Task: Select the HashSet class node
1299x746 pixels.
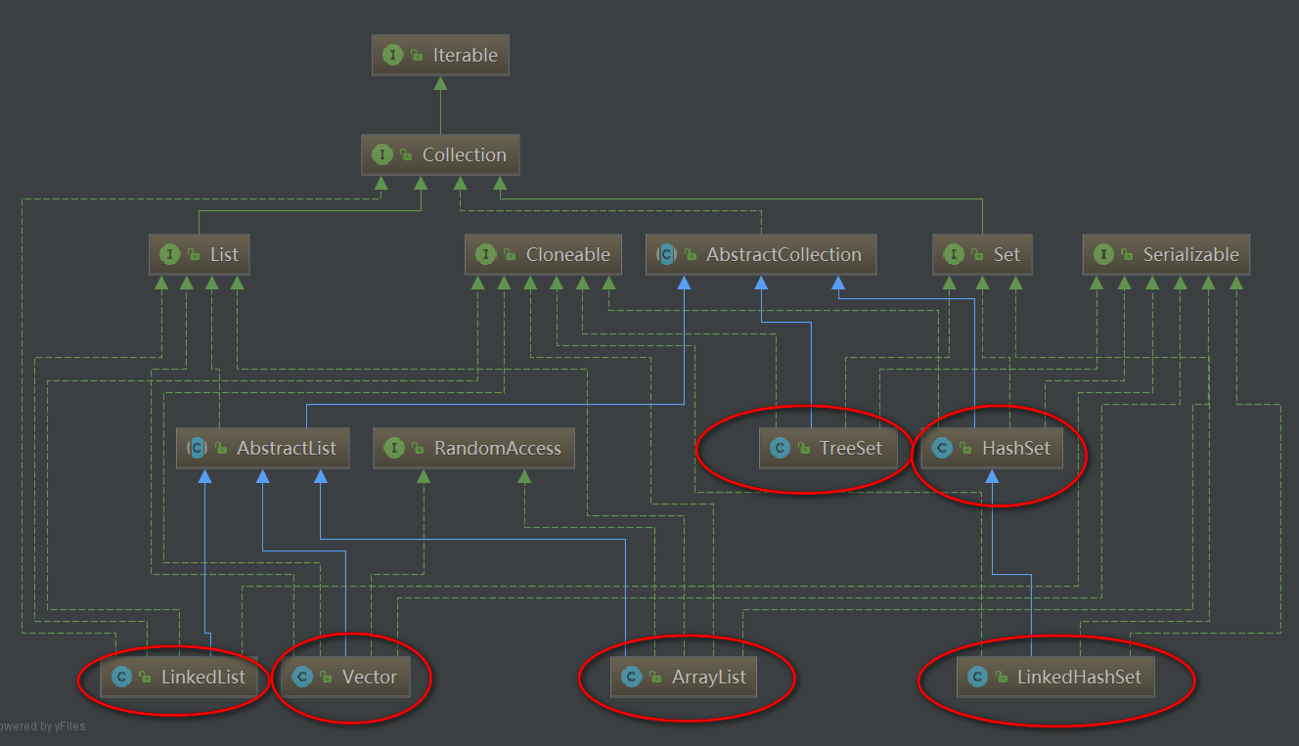Action: click(992, 449)
